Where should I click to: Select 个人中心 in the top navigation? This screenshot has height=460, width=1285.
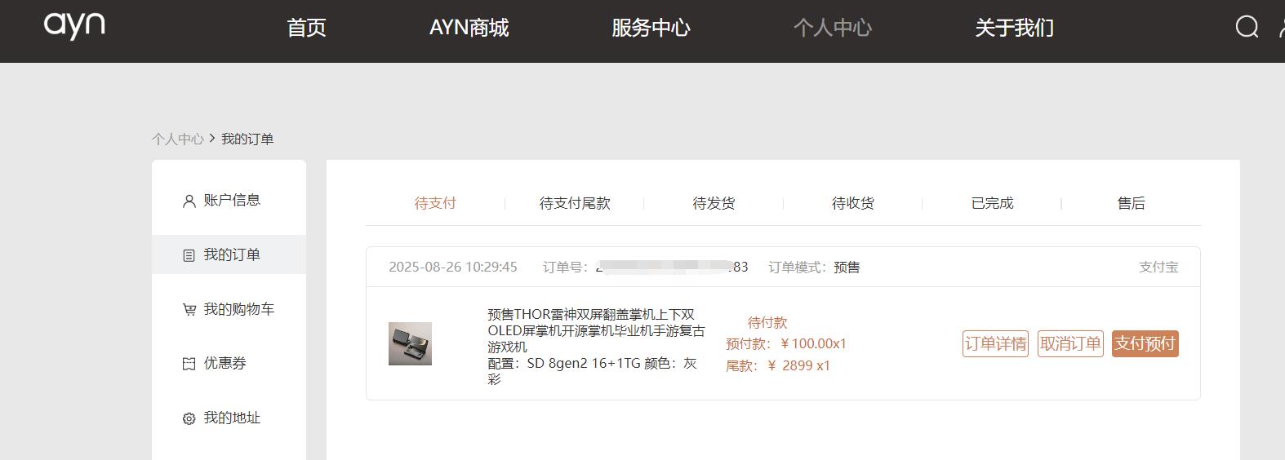point(833,28)
